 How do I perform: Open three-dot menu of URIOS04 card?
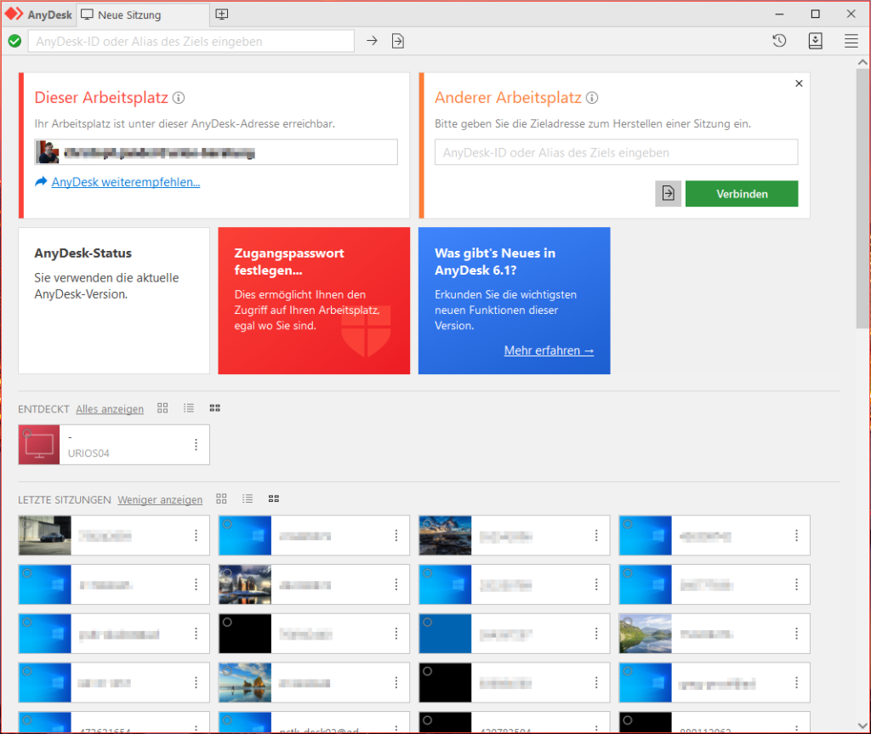[196, 445]
